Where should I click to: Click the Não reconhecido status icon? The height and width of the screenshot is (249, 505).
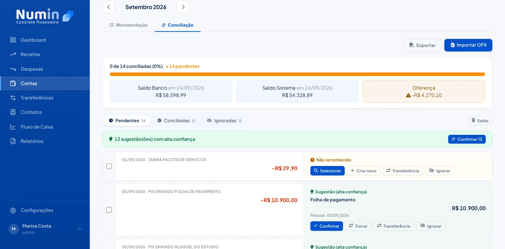[x=312, y=160]
